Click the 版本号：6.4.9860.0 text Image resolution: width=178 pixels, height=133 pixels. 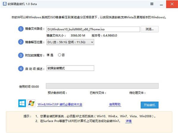104,35
